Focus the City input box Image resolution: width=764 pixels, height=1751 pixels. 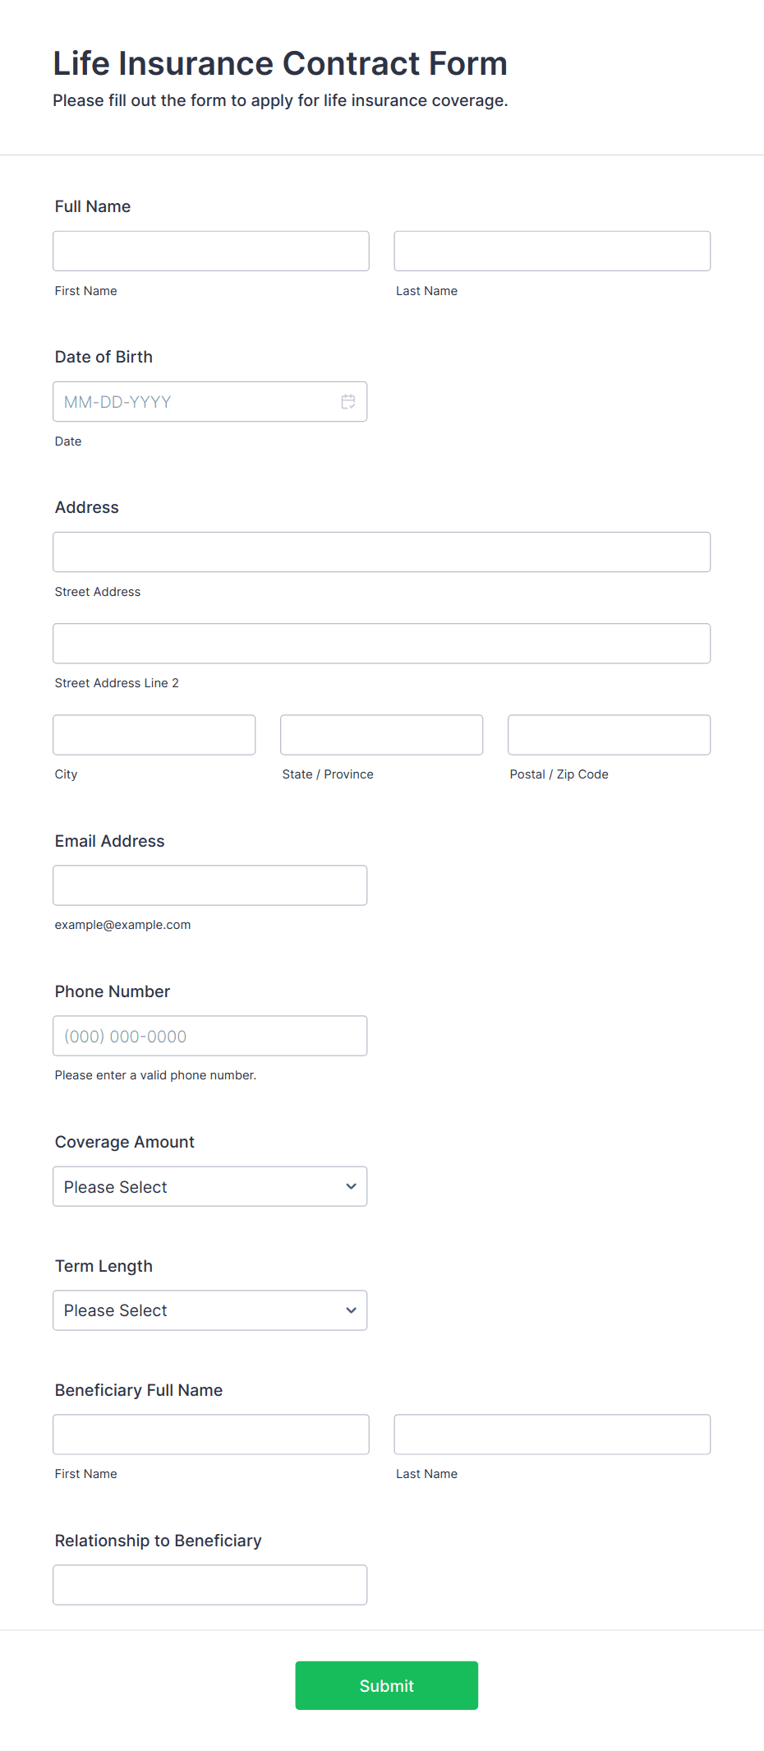154,735
